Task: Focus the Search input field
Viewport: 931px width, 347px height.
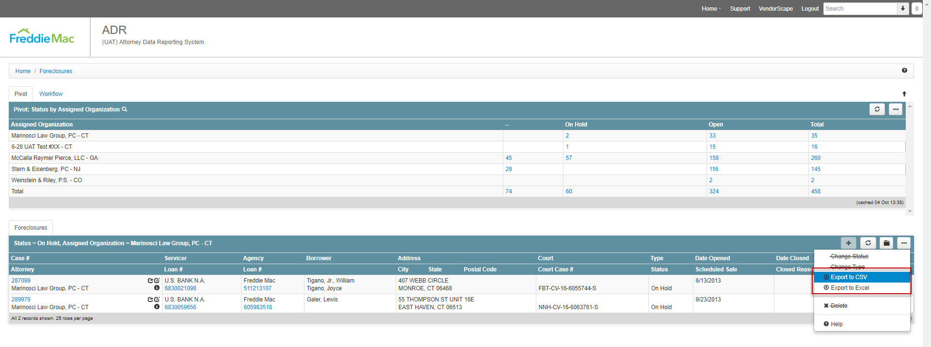Action: click(x=860, y=9)
